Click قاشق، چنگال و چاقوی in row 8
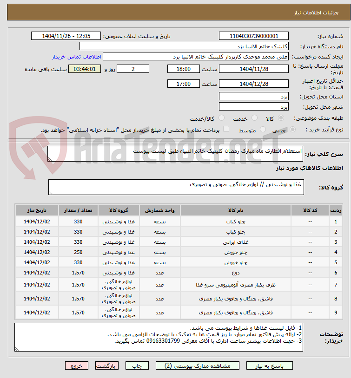The image size is (351, 378). tap(236, 299)
